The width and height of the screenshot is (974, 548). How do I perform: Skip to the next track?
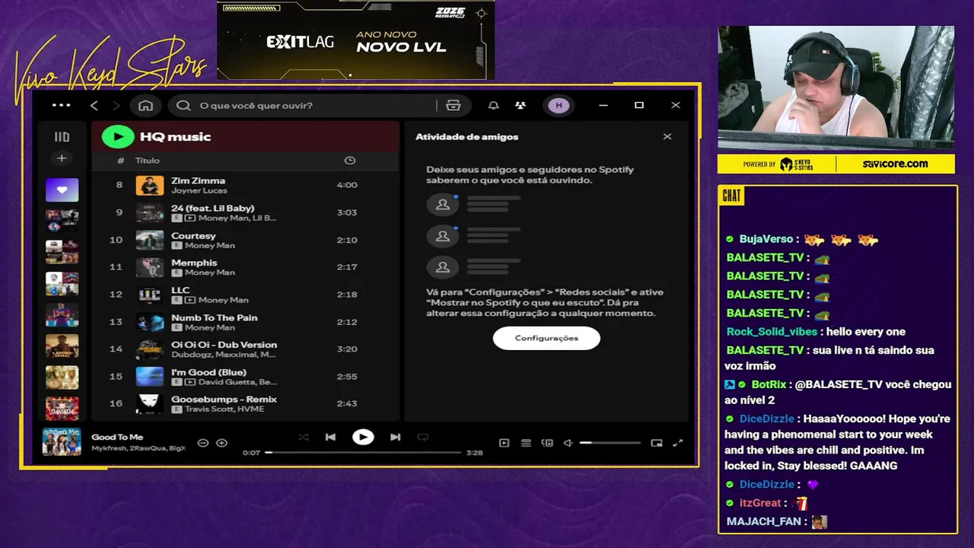[x=395, y=437]
